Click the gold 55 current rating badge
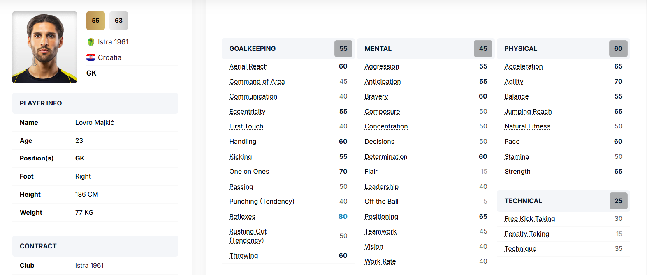 (95, 21)
